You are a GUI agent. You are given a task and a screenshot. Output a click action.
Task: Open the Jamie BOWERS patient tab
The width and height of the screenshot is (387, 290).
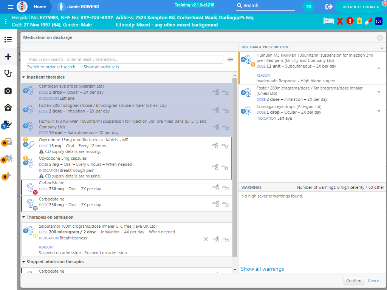(x=78, y=7)
